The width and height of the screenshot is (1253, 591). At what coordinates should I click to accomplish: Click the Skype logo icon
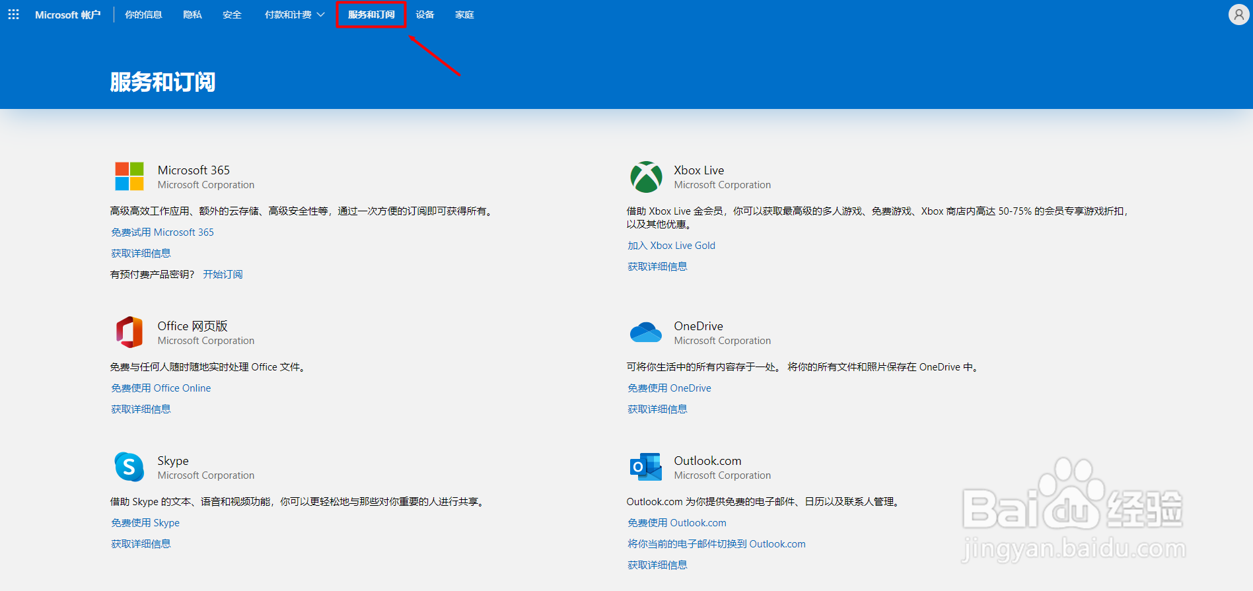coord(129,467)
